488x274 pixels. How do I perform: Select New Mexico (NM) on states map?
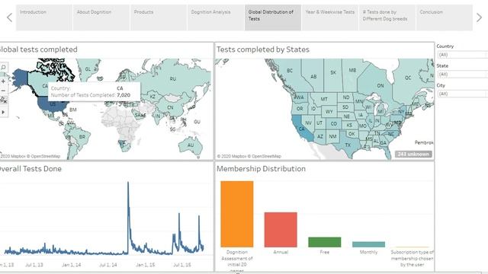(332, 136)
